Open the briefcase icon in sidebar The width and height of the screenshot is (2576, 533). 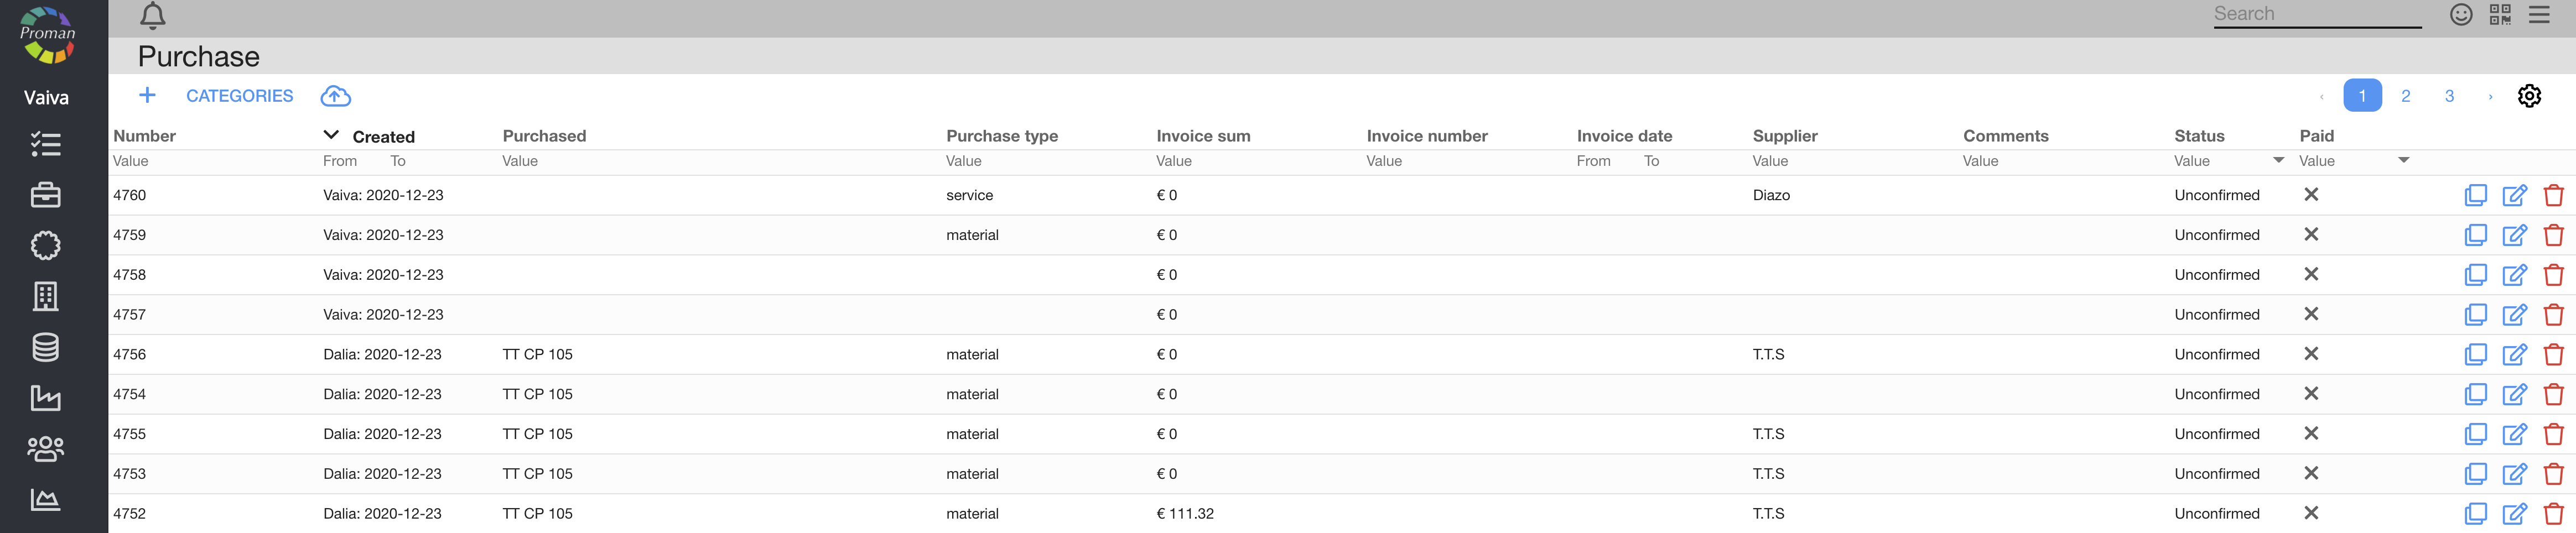(x=45, y=195)
